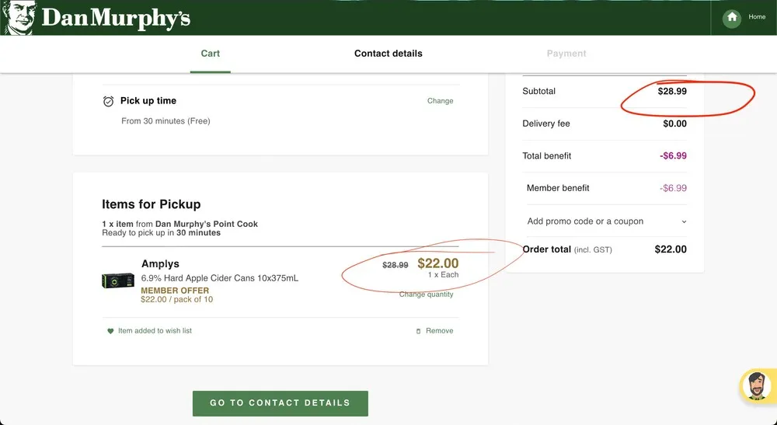This screenshot has height=425, width=777.
Task: Click the heart wish list icon
Action: (110, 331)
